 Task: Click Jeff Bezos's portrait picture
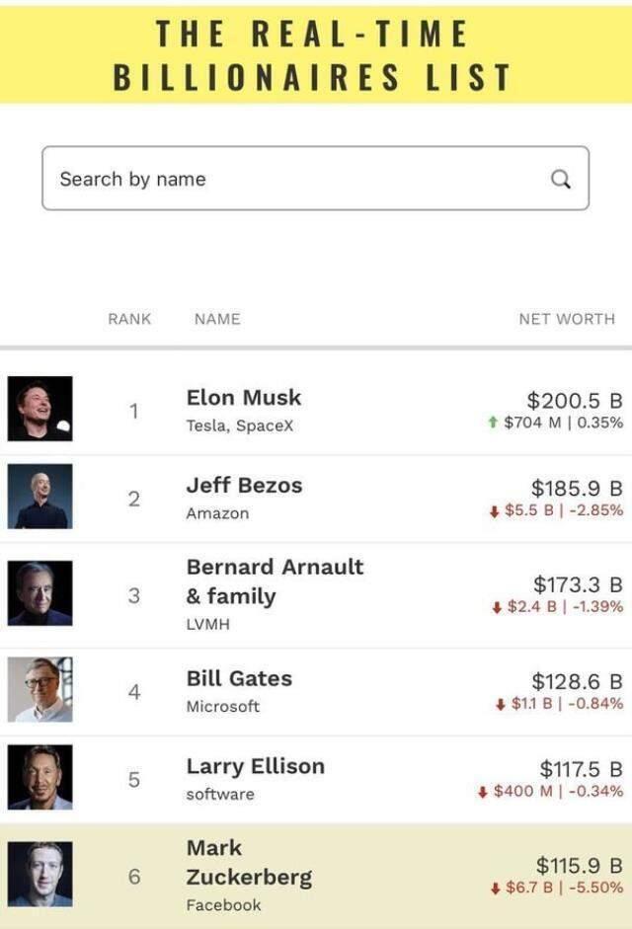click(x=40, y=496)
